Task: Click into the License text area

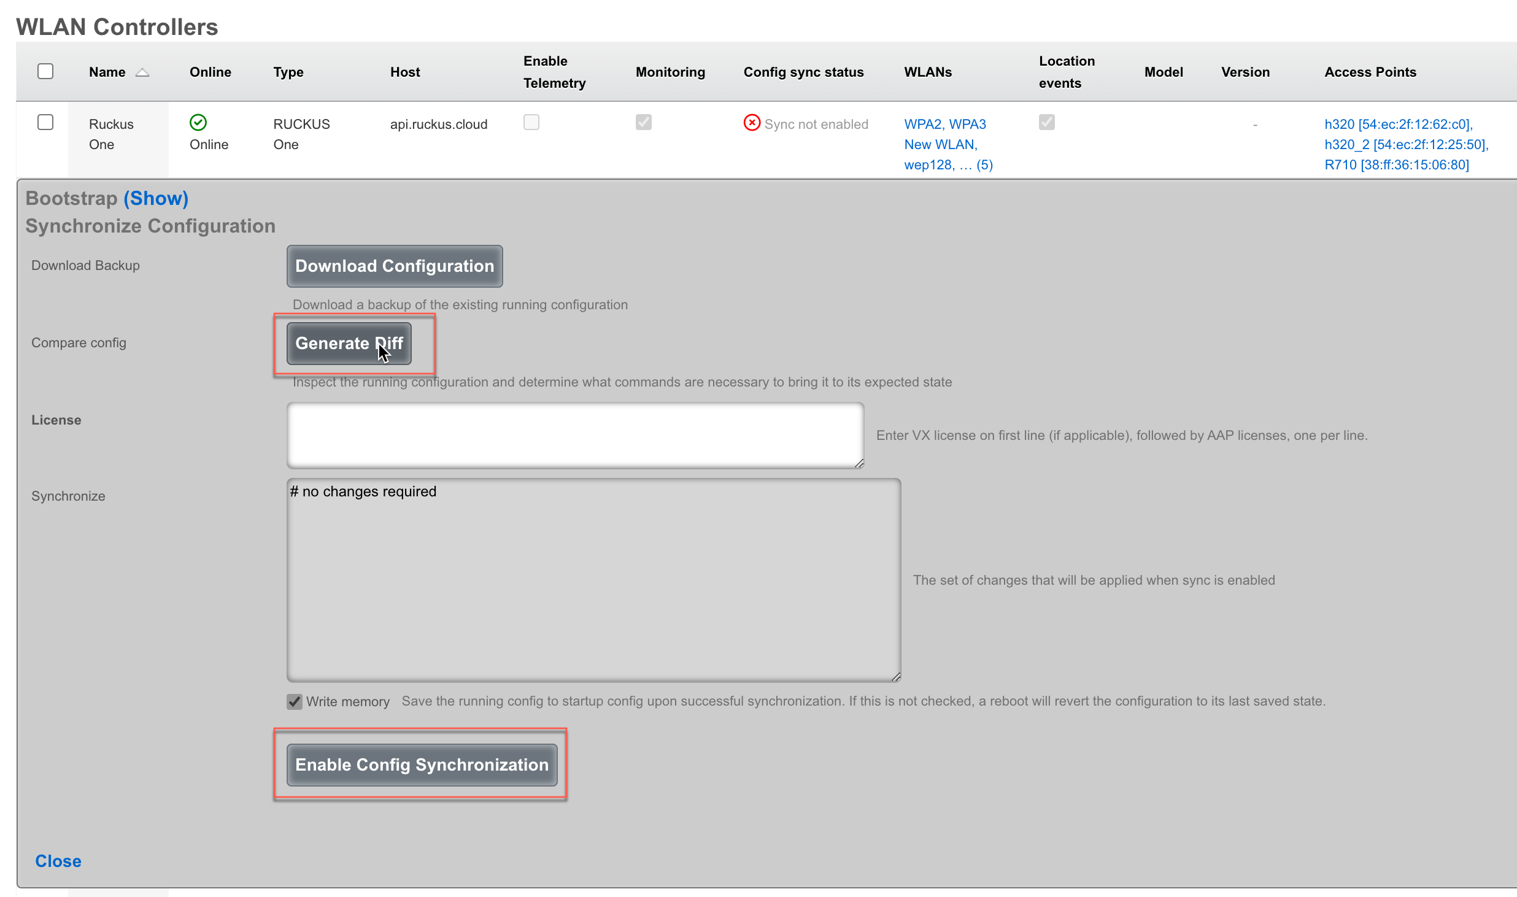Action: (x=576, y=436)
